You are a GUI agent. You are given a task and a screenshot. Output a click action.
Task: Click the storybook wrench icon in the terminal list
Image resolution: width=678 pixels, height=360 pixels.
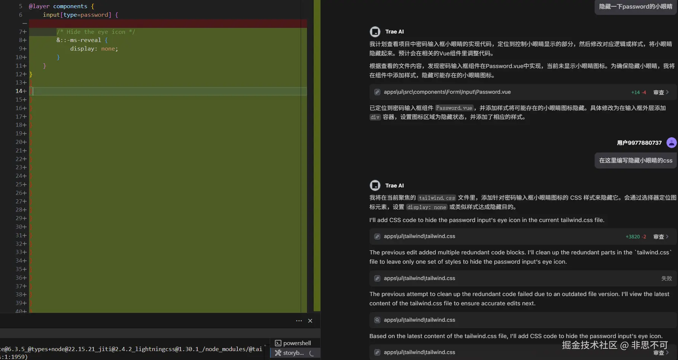(x=277, y=353)
